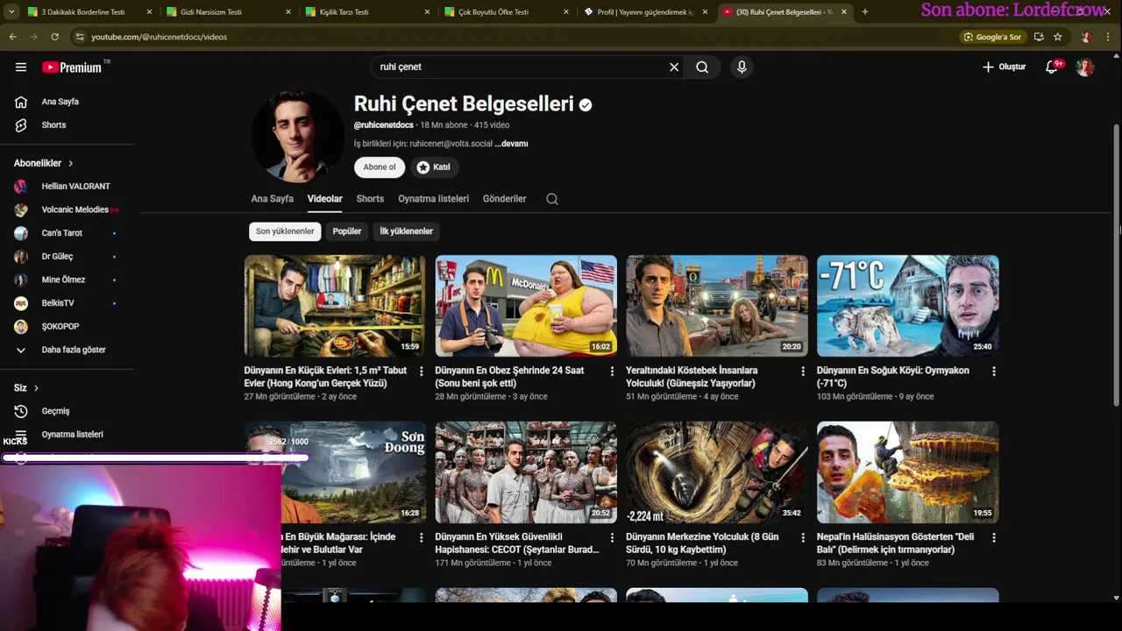The image size is (1122, 631).
Task: Reload the page with the refresh icon
Action: click(x=54, y=37)
